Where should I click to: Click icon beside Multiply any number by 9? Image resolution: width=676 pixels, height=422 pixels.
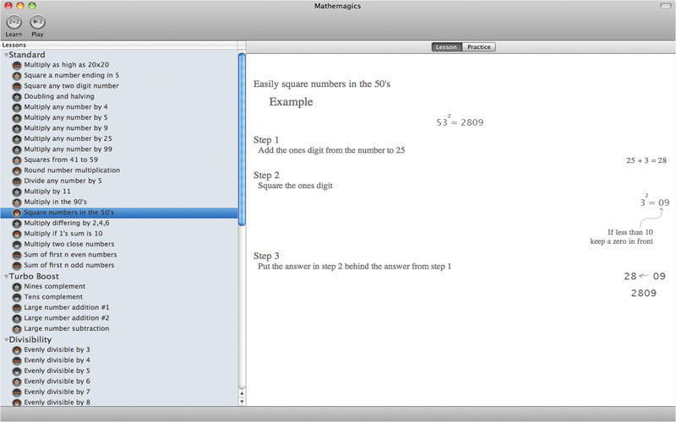pos(17,128)
